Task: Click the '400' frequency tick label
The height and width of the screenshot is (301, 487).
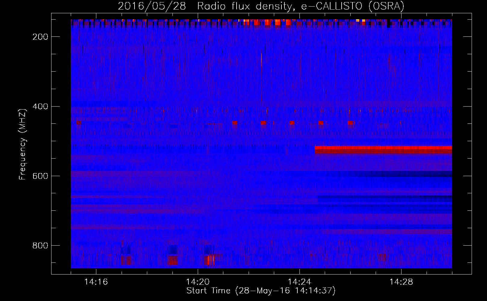Action: coord(40,107)
